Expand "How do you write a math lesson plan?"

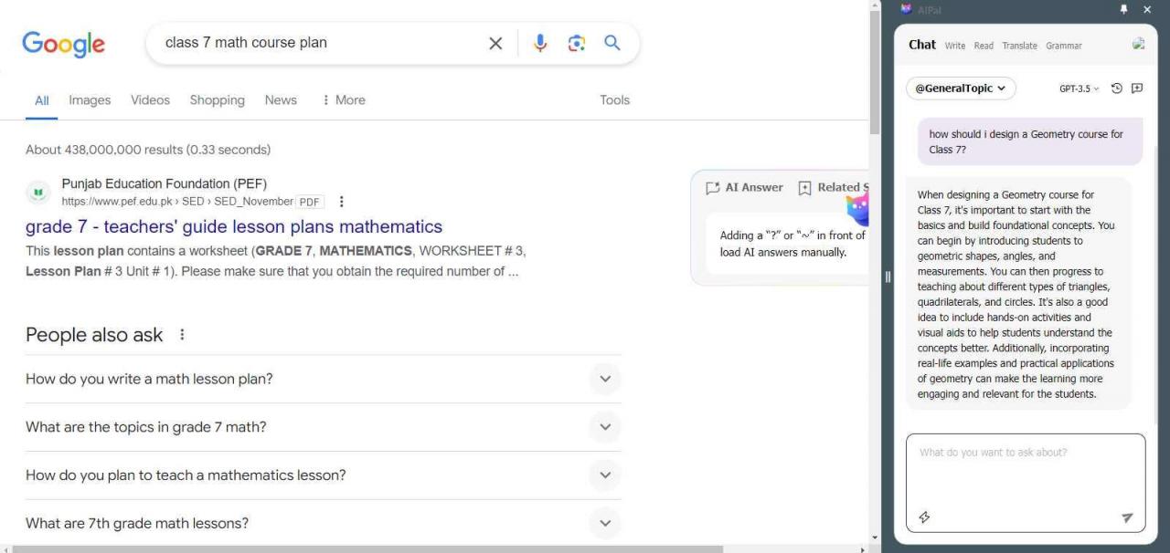coord(604,379)
